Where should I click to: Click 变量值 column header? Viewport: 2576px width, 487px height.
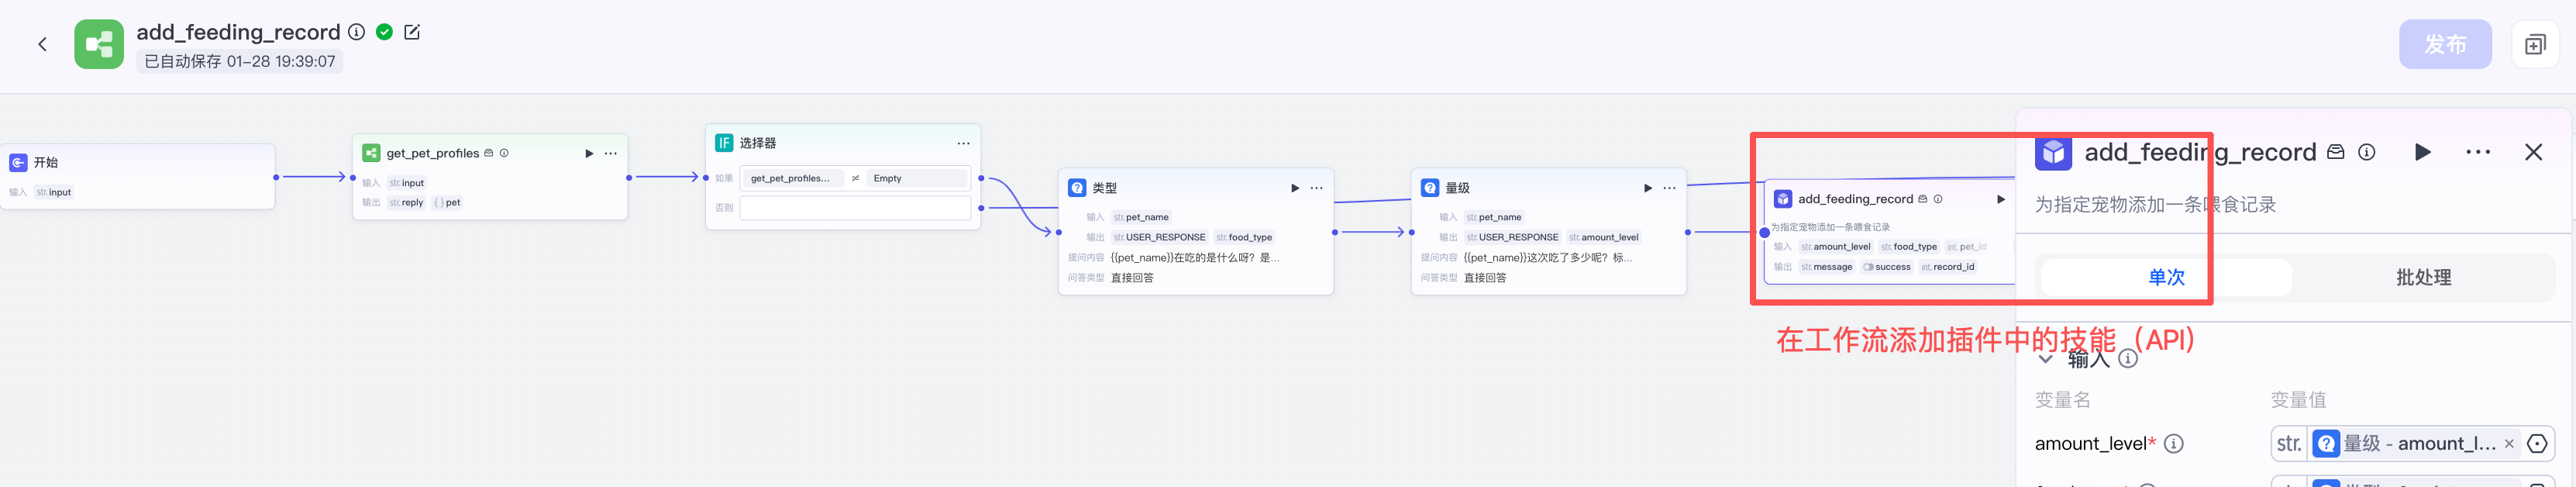click(2298, 399)
